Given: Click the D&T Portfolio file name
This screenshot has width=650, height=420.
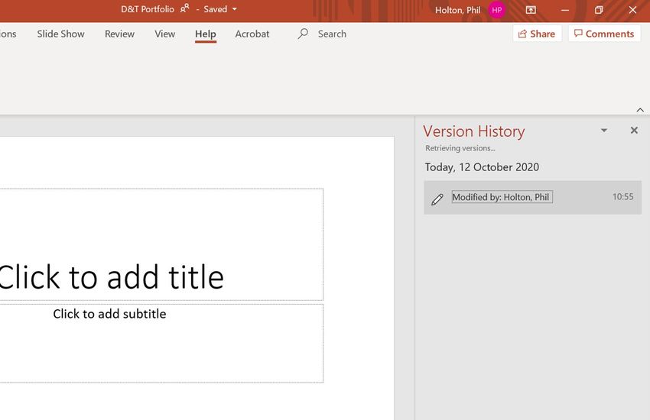Looking at the screenshot, I should [x=148, y=9].
